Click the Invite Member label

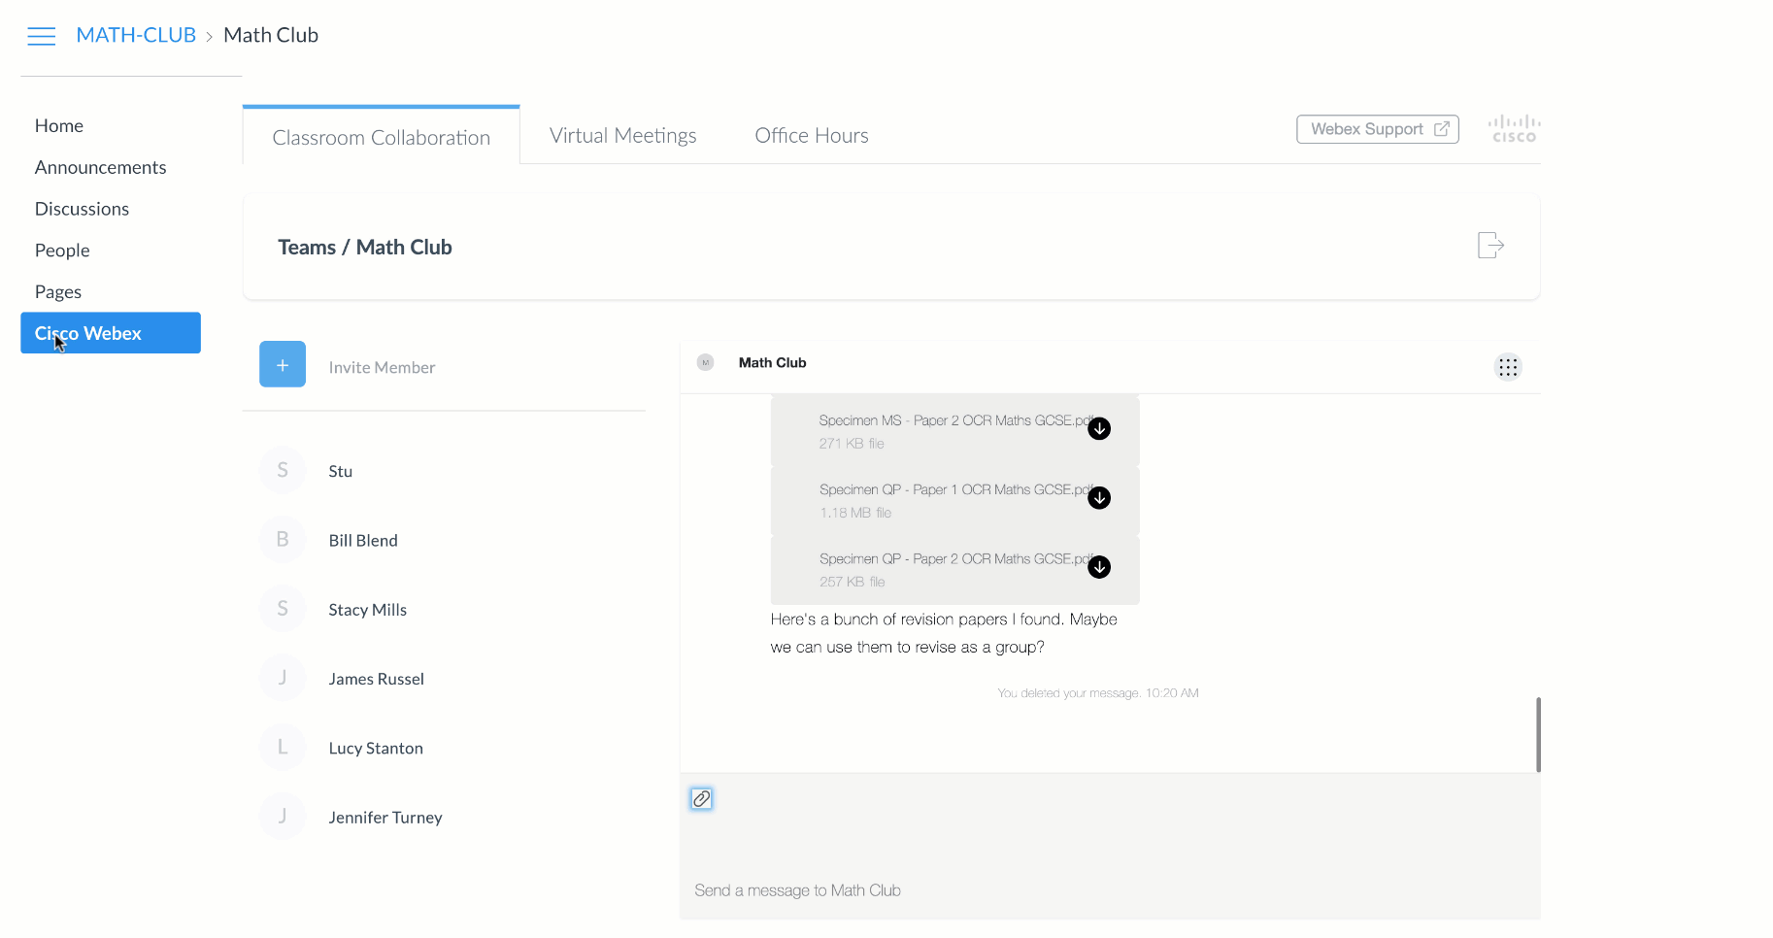coord(382,367)
